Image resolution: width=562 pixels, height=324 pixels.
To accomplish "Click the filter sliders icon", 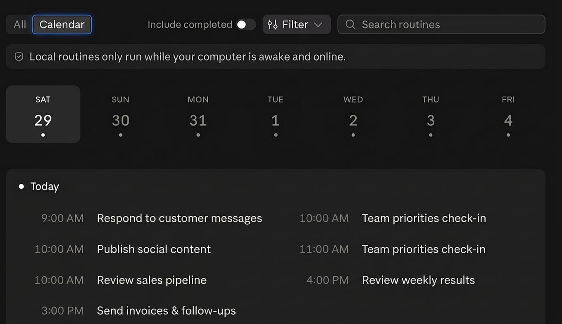I will 272,24.
